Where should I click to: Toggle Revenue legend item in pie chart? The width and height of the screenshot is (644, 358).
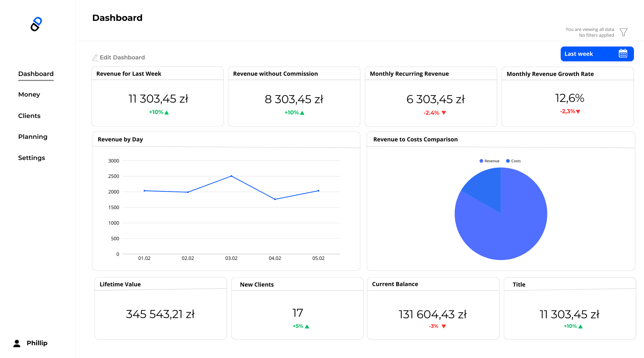(x=489, y=161)
